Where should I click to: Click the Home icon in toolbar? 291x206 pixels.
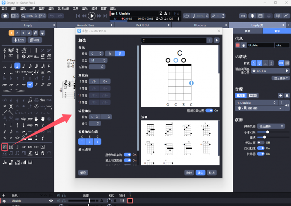[x=5, y=16]
